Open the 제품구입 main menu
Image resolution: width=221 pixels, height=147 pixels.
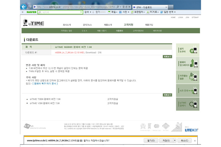pos(149,25)
